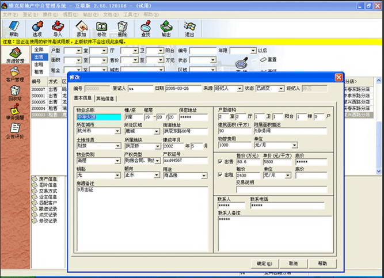Open the 选项 options toolbar icon
Image resolution: width=384 pixels, height=278 pixels.
(37, 28)
